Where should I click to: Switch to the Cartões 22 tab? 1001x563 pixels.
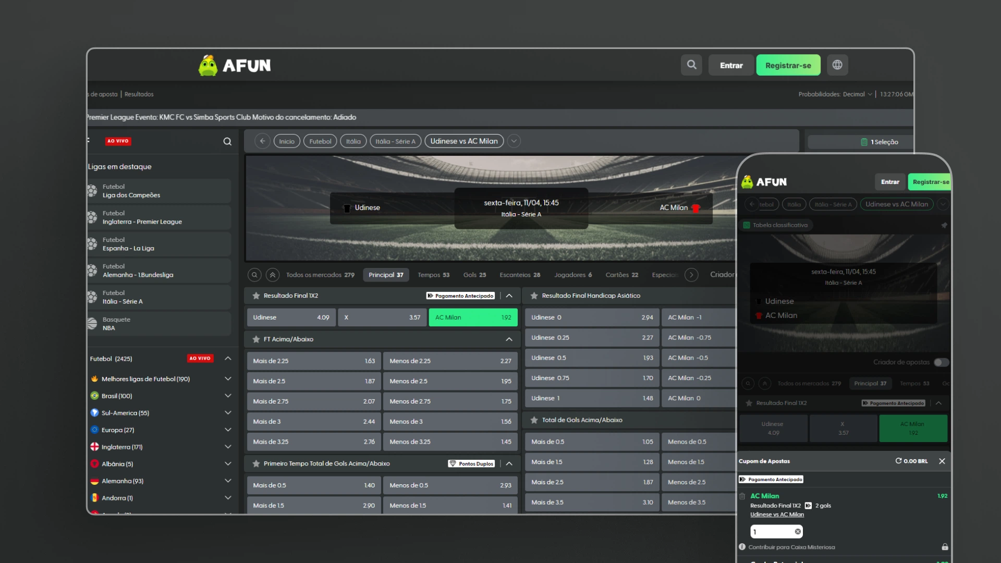click(621, 275)
